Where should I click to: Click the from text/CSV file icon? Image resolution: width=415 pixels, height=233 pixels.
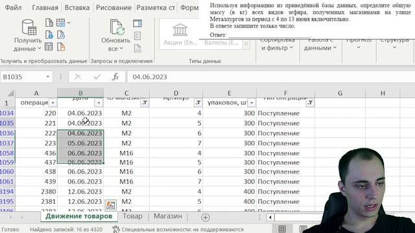coord(49,23)
